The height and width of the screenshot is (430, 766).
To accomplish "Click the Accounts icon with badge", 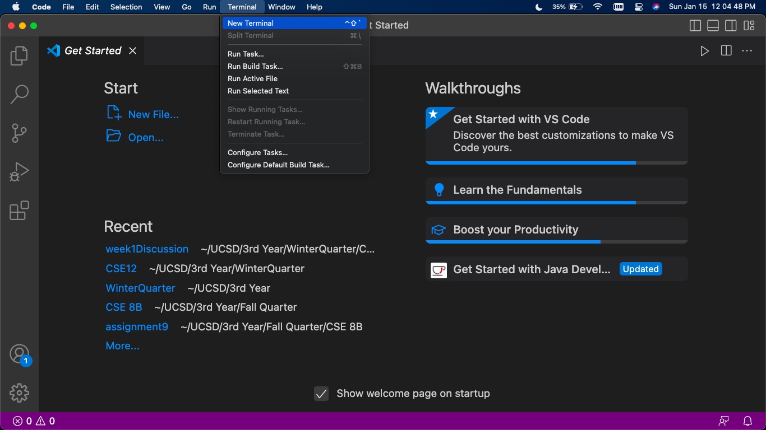I will tap(19, 354).
